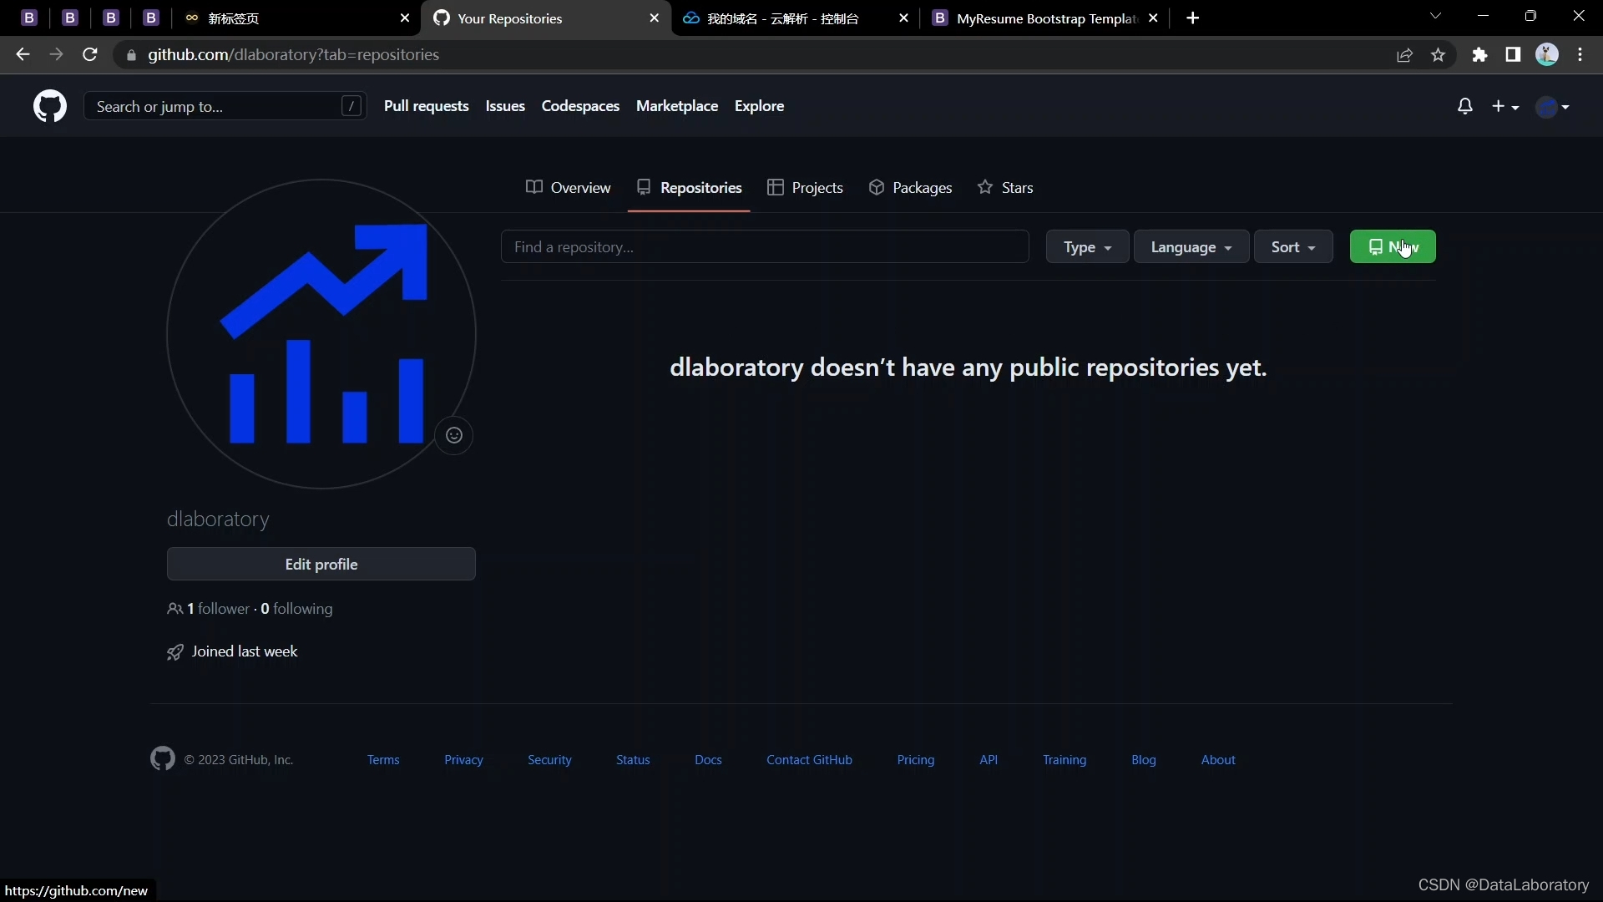1603x902 pixels.
Task: Expand the Sort dropdown
Action: pyautogui.click(x=1293, y=247)
